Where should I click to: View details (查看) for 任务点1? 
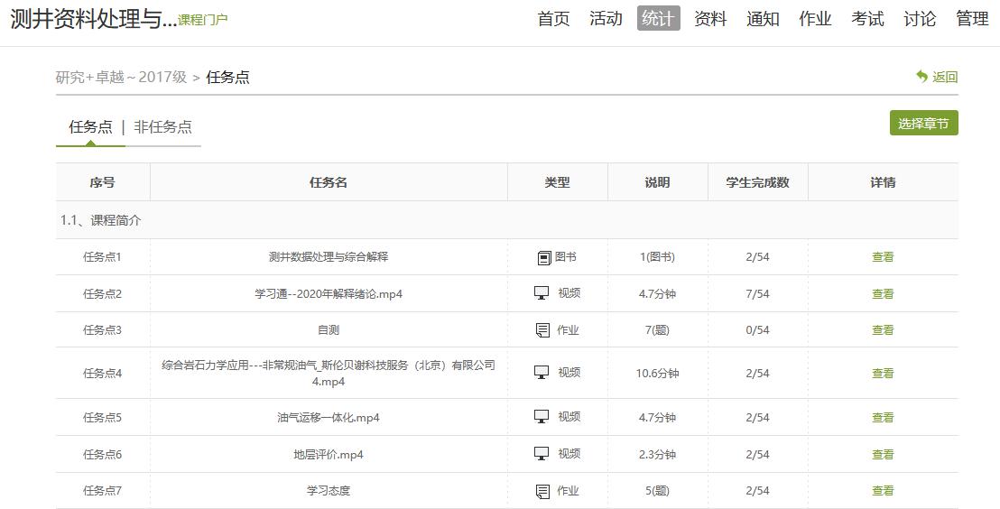coord(883,257)
